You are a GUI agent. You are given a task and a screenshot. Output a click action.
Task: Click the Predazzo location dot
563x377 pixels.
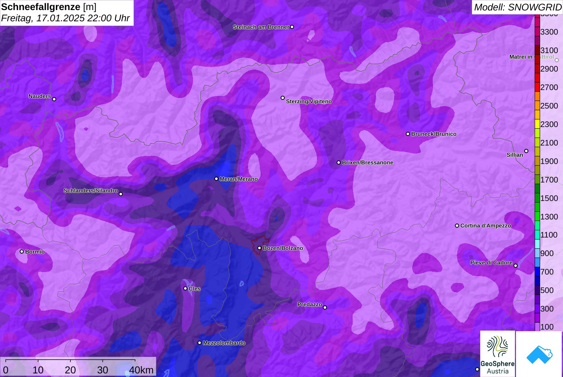click(x=325, y=307)
